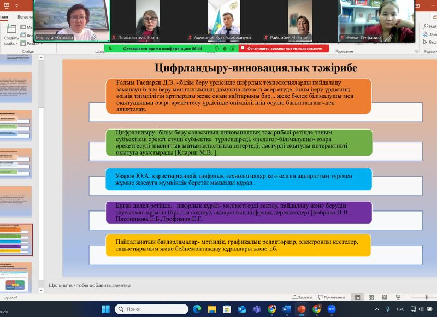Click the Windows taskbar search box

tap(146, 309)
